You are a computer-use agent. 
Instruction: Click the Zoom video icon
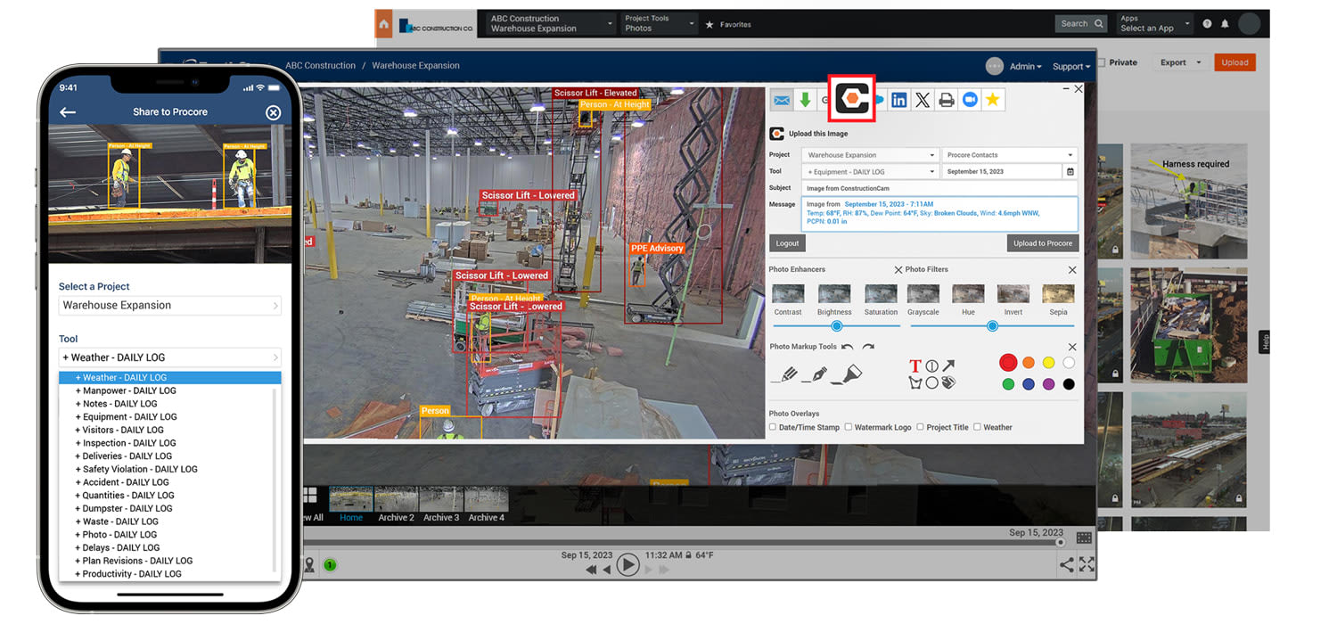(x=970, y=100)
